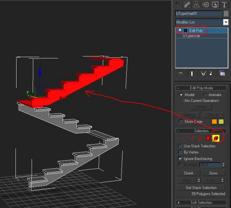Click the Ring spinner arrows

point(199,180)
